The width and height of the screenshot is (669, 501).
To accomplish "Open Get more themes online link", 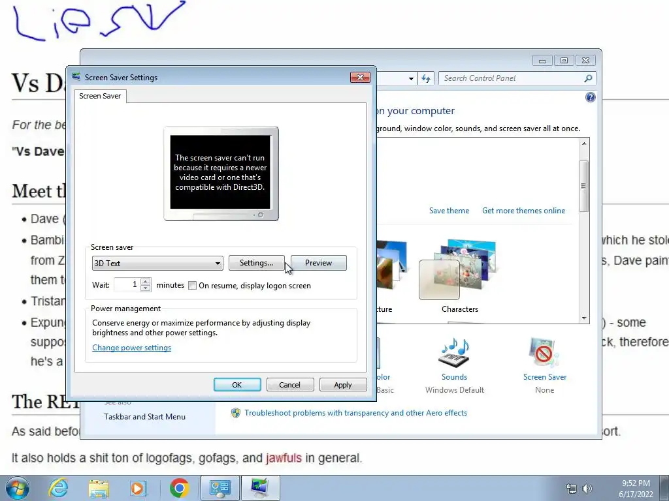I will (523, 211).
